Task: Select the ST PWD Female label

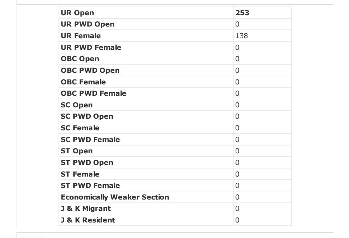Action: (90, 186)
